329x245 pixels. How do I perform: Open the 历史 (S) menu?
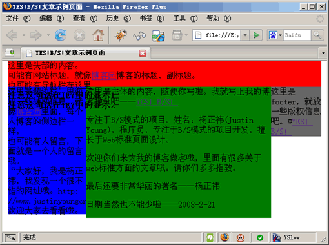pyautogui.click(x=119, y=19)
